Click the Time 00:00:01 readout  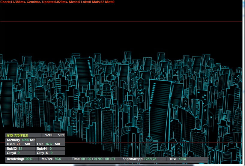[x=94, y=159]
